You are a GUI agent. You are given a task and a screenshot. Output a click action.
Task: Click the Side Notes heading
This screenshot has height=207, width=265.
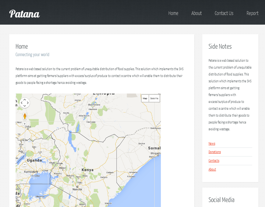point(220,46)
